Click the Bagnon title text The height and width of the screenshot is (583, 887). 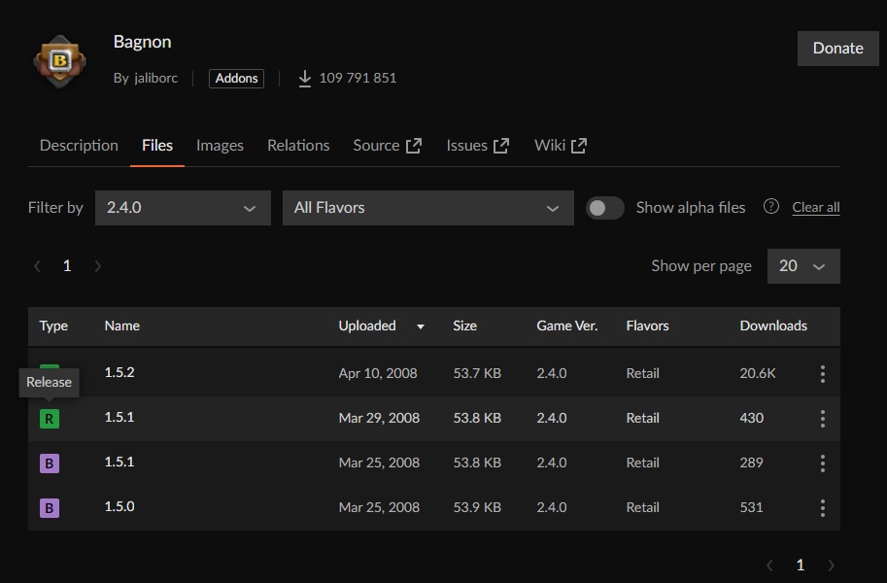(x=142, y=42)
